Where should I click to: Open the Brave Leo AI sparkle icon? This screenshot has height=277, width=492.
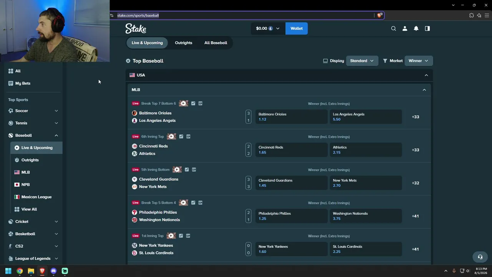coord(479,15)
